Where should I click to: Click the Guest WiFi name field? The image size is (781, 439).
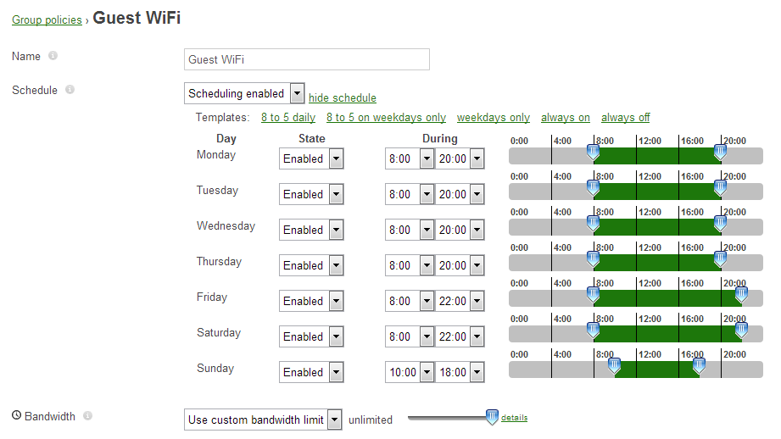[x=307, y=59]
